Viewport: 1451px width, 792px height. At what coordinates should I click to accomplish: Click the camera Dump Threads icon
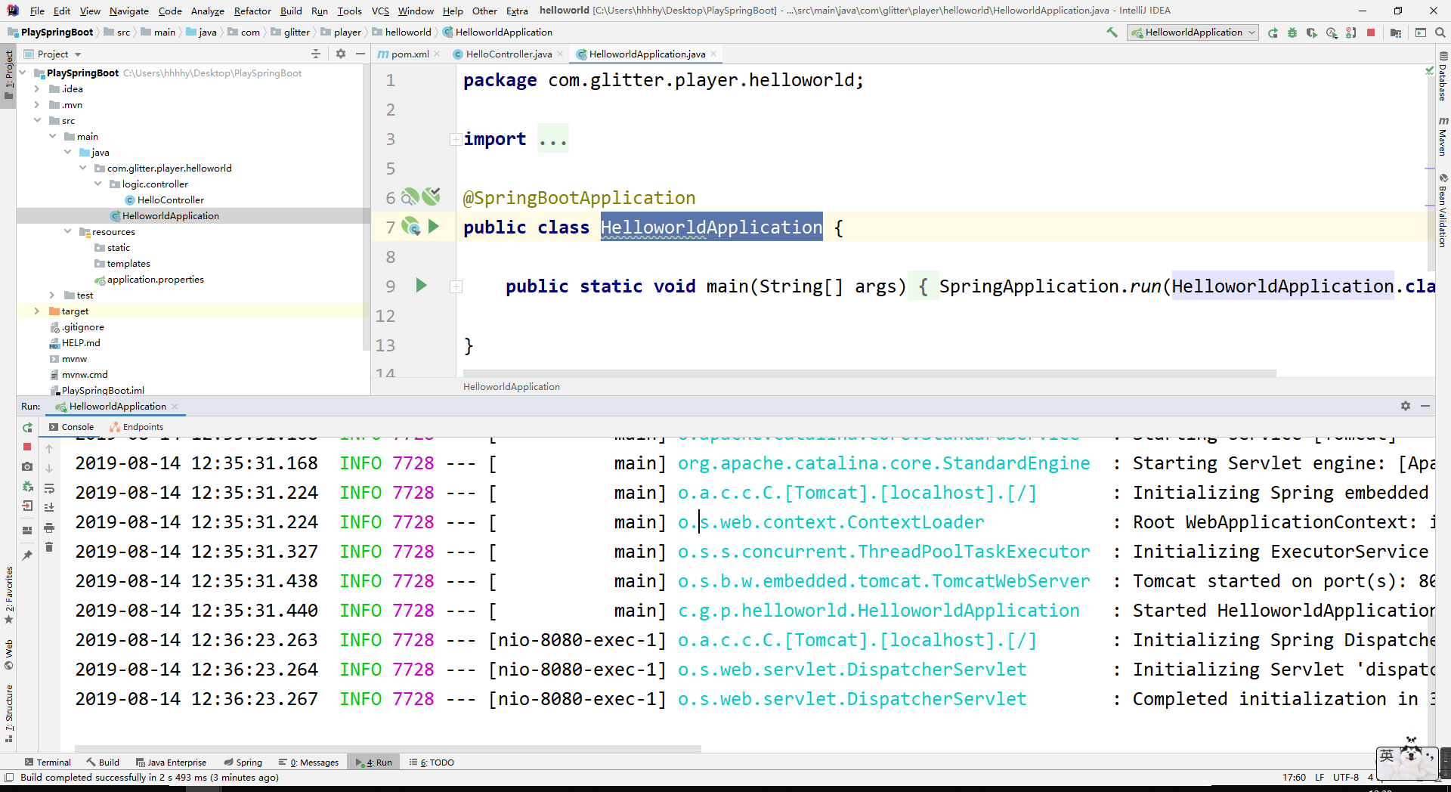(27, 466)
